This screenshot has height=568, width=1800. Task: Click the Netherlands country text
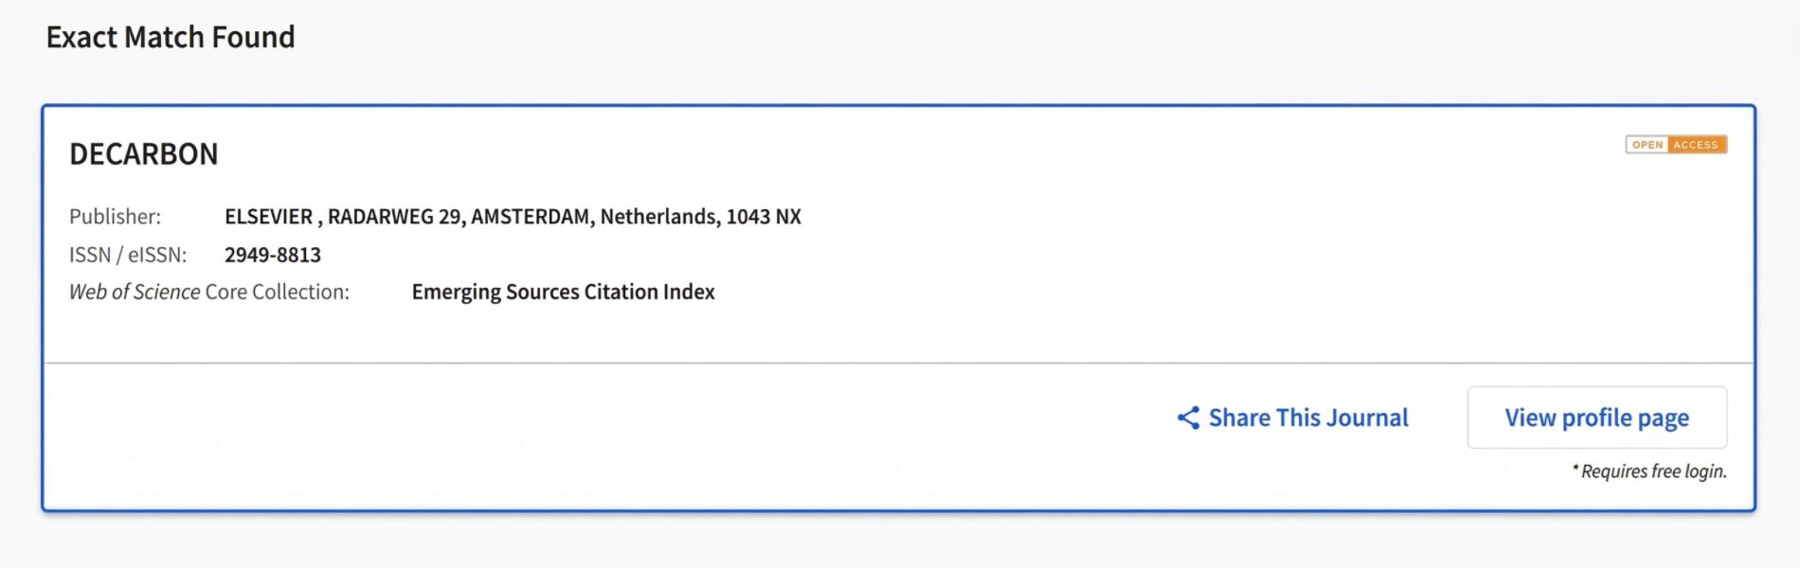pos(657,217)
